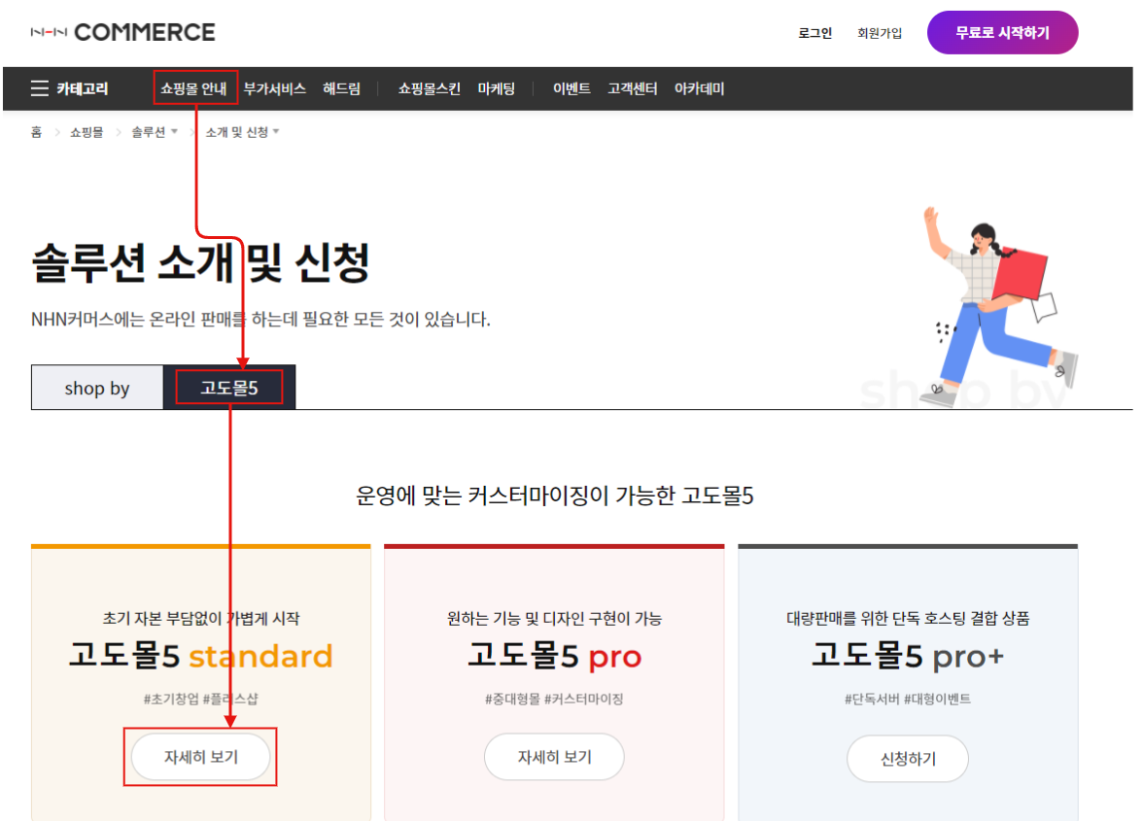
Task: Click the #초기창업 #플러스샵 hashtags
Action: [200, 699]
